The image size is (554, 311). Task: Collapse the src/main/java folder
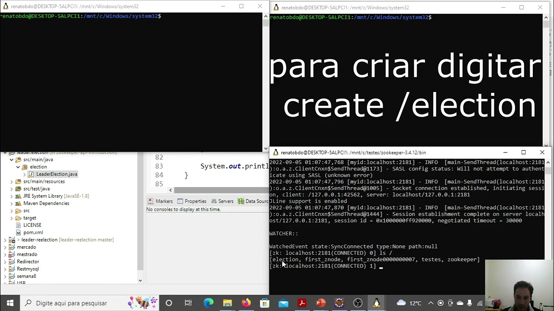[x=12, y=159]
